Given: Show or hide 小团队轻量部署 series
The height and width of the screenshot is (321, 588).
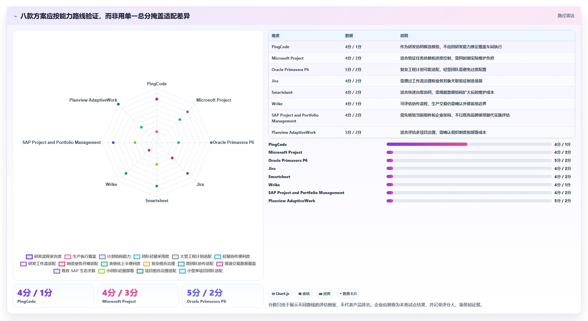Looking at the screenshot, I should point(116,271).
